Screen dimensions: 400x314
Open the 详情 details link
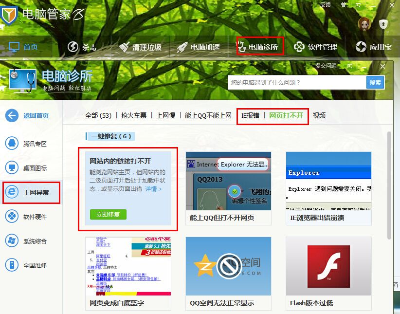pos(153,189)
